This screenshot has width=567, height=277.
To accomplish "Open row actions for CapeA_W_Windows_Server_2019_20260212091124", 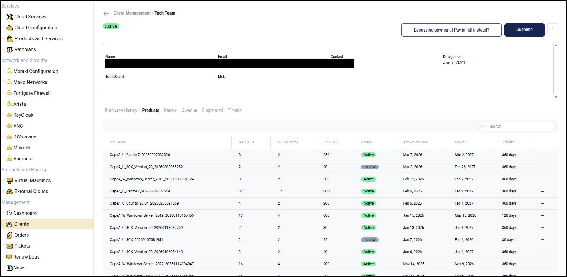I will 542,179.
